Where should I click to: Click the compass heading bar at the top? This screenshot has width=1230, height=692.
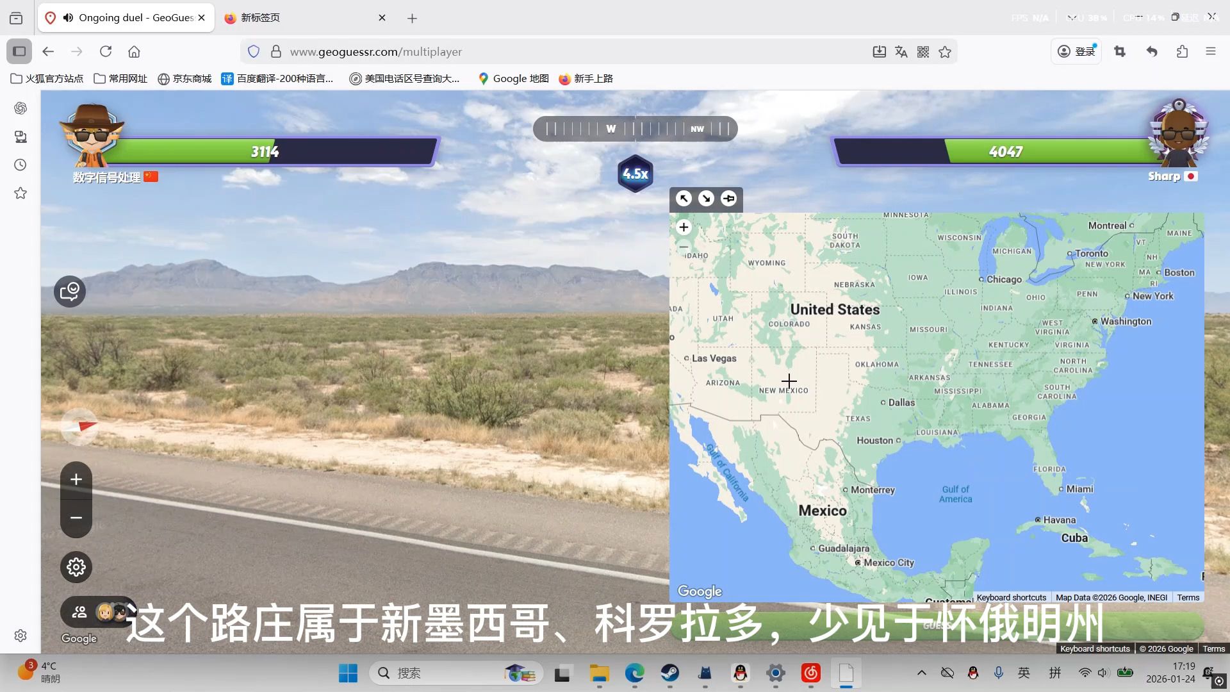pyautogui.click(x=635, y=129)
